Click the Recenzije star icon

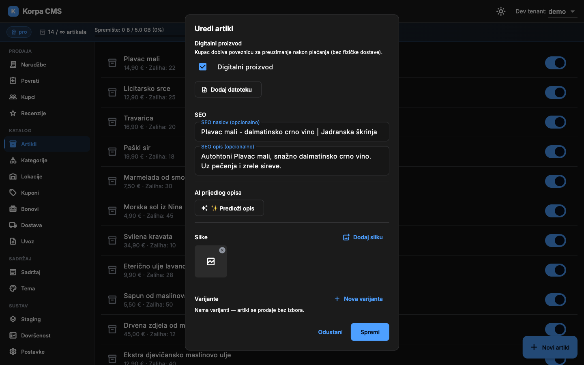pyautogui.click(x=13, y=113)
